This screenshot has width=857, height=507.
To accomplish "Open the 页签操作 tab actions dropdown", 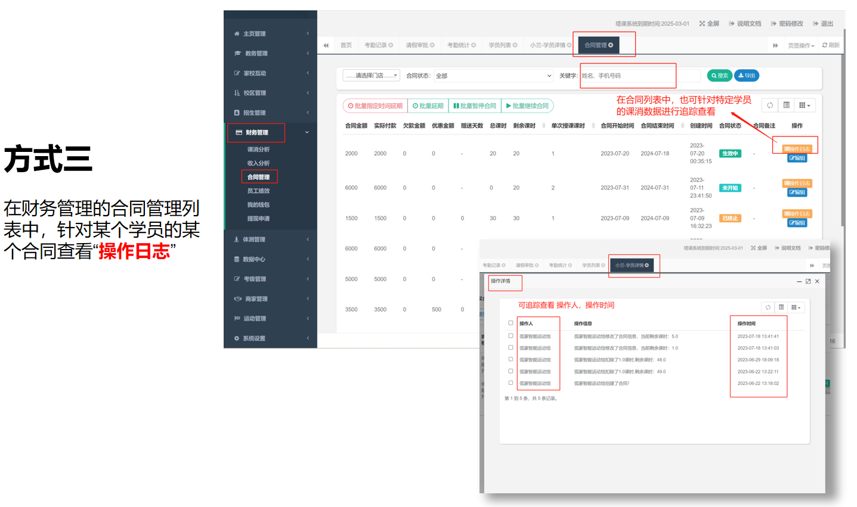I will pyautogui.click(x=800, y=45).
